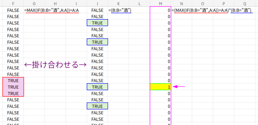Select the bottom pink TRUE cell in column F
Screen dimensions: 258x125
[13, 93]
